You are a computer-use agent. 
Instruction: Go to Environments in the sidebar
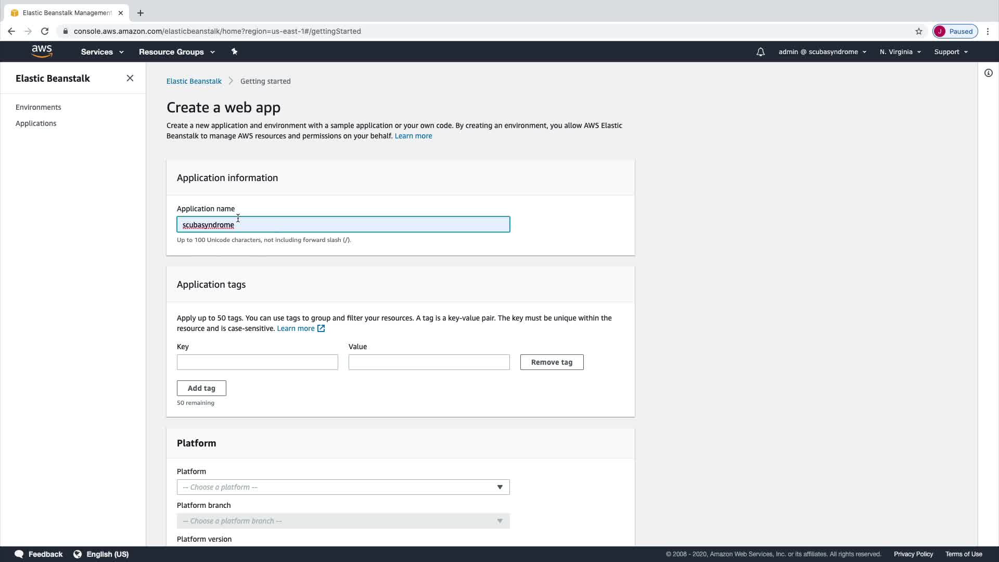(x=38, y=107)
